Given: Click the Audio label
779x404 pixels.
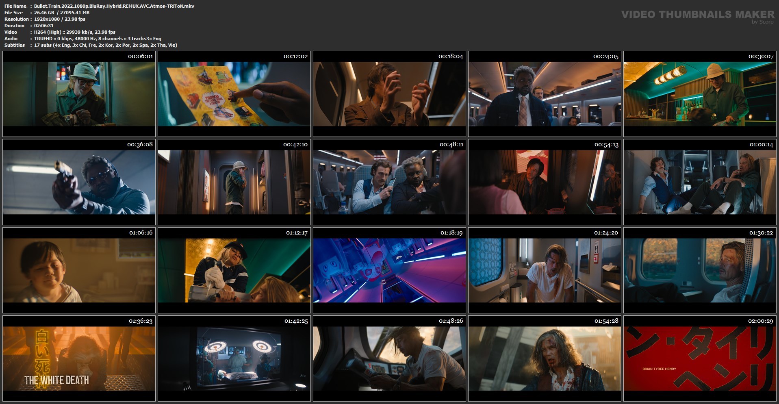Looking at the screenshot, I should (x=11, y=39).
